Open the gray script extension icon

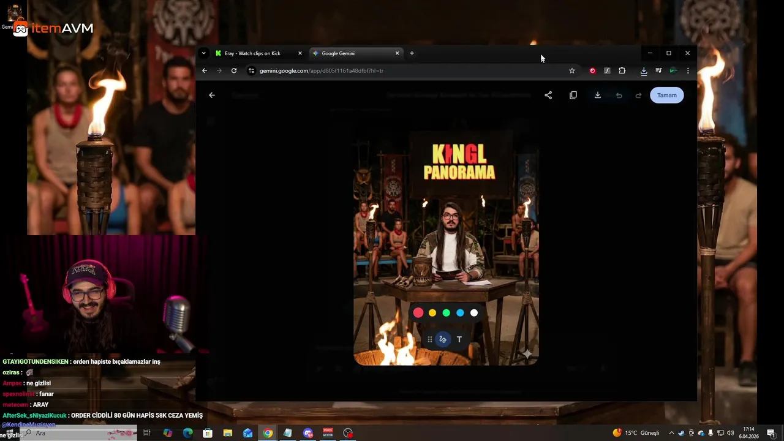click(x=607, y=70)
